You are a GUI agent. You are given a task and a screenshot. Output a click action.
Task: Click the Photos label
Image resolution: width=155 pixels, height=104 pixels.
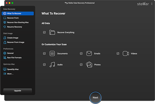point(97,65)
